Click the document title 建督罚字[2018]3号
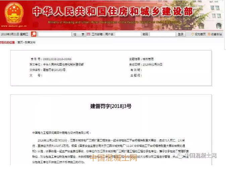Image resolution: width=226 pixels, height=172 pixels. [111, 106]
